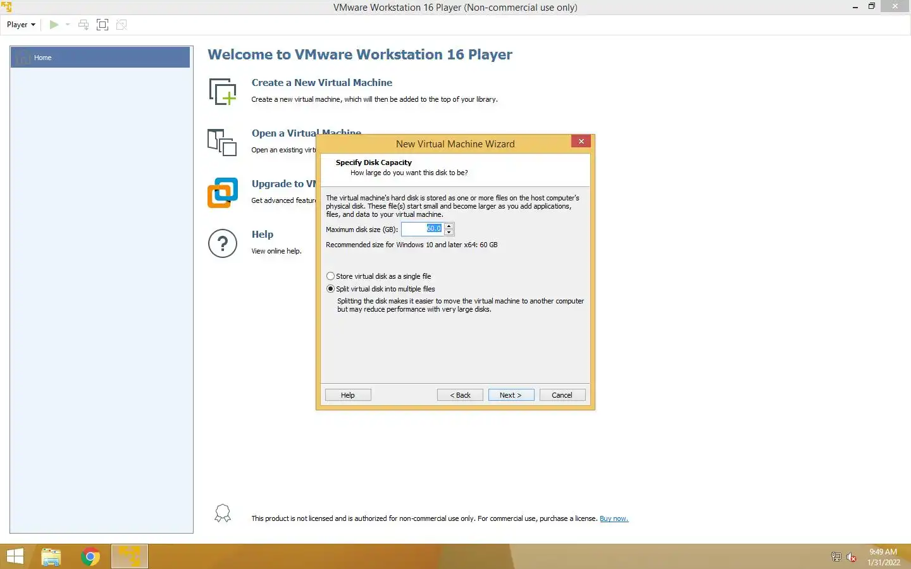Click the muted volume tray icon
The height and width of the screenshot is (569, 911).
[x=852, y=557]
